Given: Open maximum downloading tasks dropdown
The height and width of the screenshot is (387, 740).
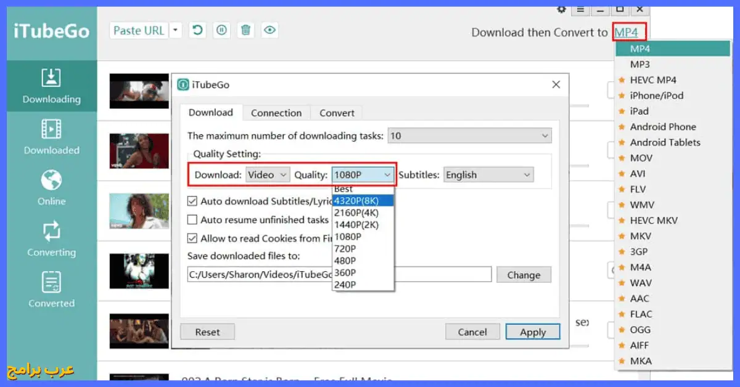Looking at the screenshot, I should tap(470, 136).
